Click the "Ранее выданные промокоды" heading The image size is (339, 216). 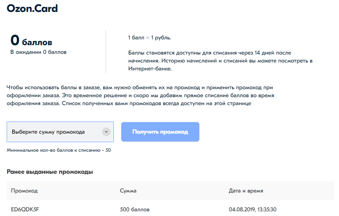click(x=50, y=172)
